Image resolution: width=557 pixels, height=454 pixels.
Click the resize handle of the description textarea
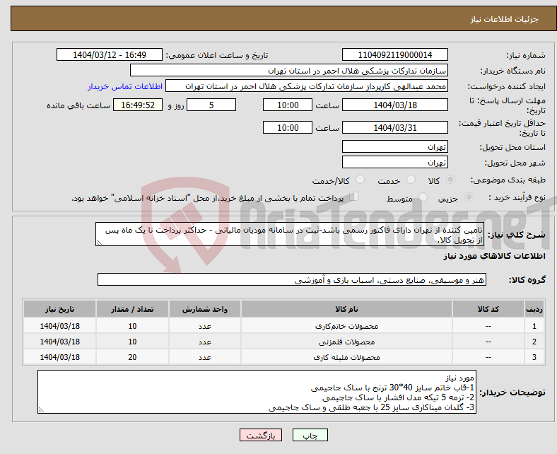coord(99,242)
